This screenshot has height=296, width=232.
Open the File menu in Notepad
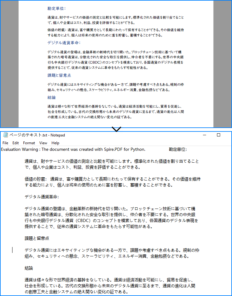(5, 143)
